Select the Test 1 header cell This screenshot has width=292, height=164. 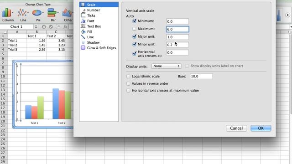point(36,36)
